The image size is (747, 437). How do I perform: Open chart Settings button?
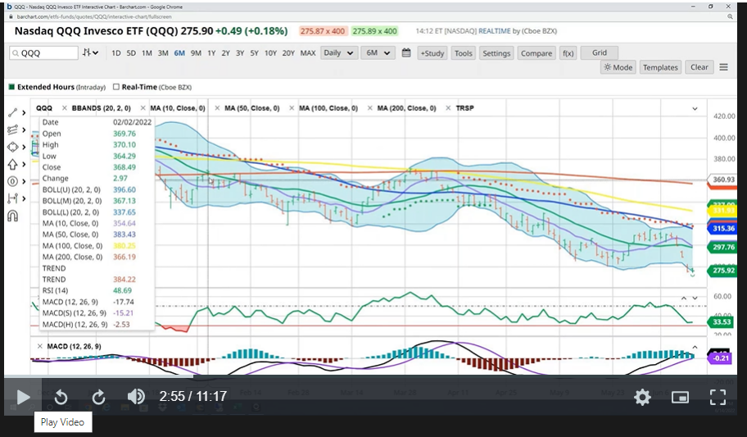pos(496,53)
